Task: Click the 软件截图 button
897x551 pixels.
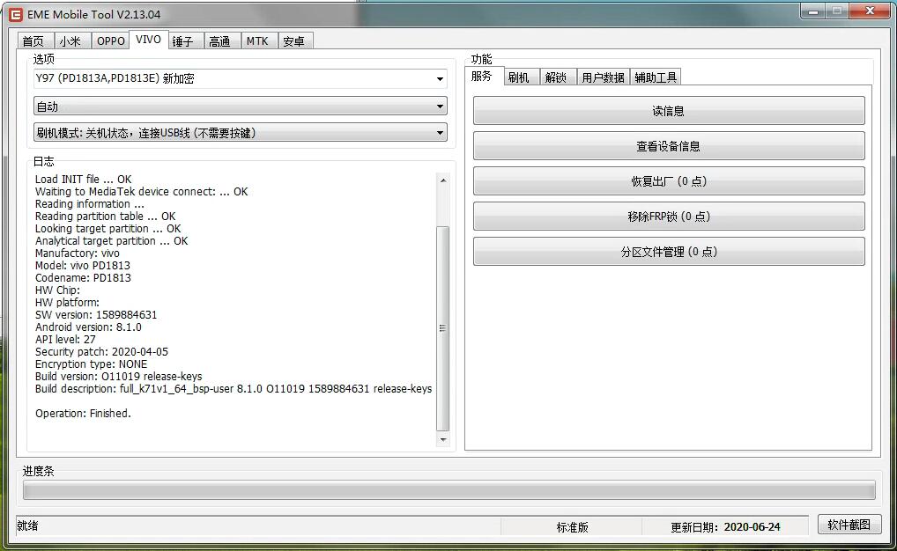Action: click(849, 525)
